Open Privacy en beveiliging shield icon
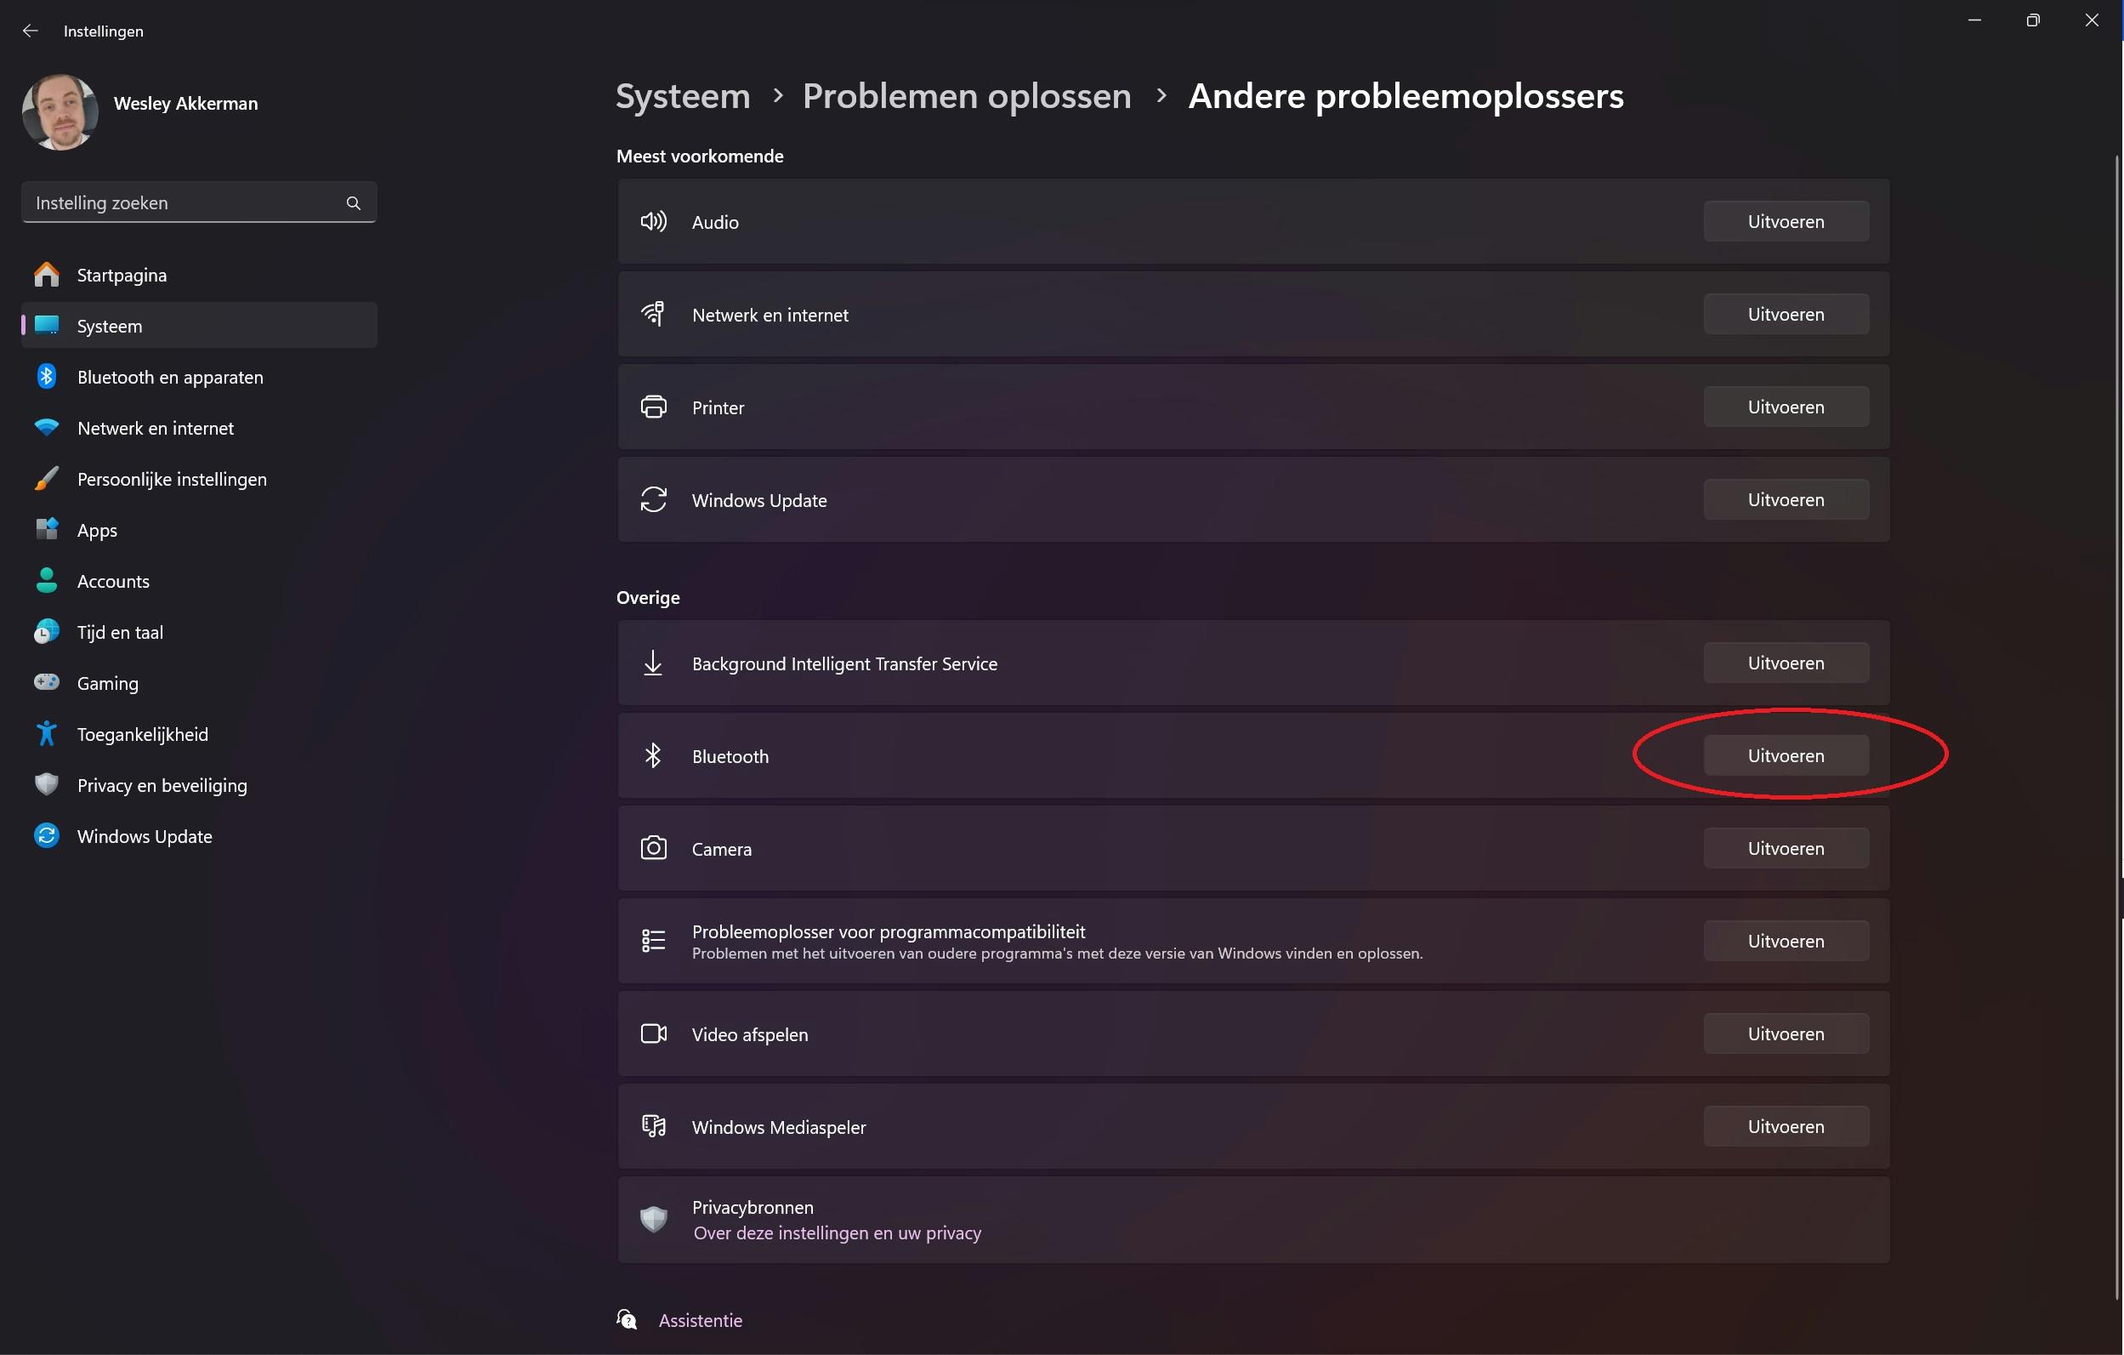2124x1355 pixels. click(x=47, y=784)
